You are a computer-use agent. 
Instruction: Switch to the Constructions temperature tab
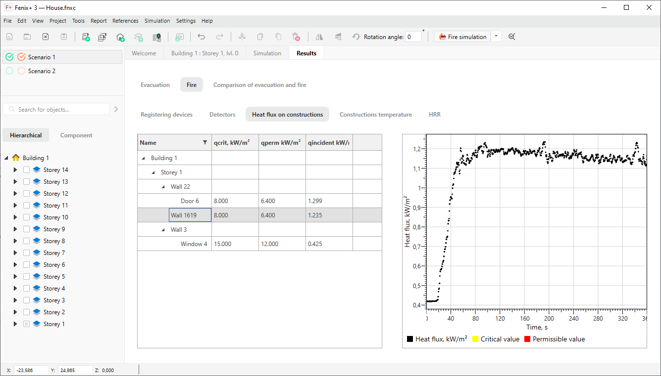(x=375, y=114)
